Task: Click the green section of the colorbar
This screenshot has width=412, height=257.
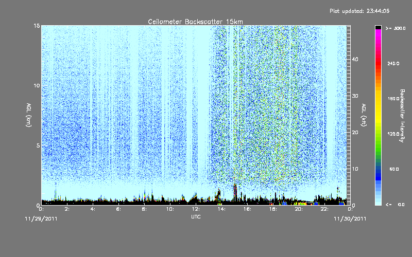Action: point(378,147)
